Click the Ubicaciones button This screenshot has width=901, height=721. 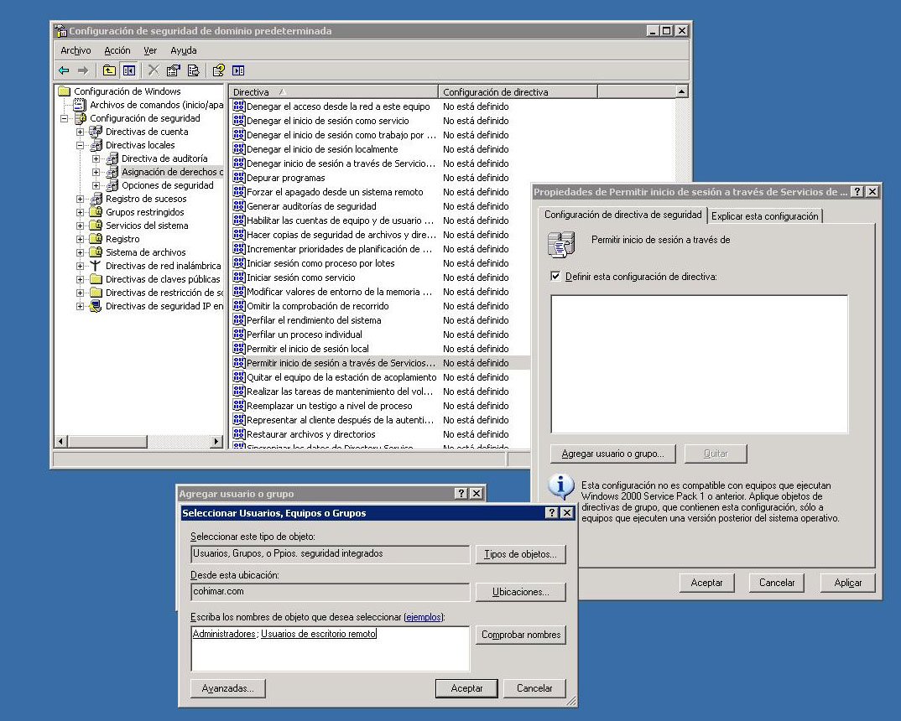(520, 592)
